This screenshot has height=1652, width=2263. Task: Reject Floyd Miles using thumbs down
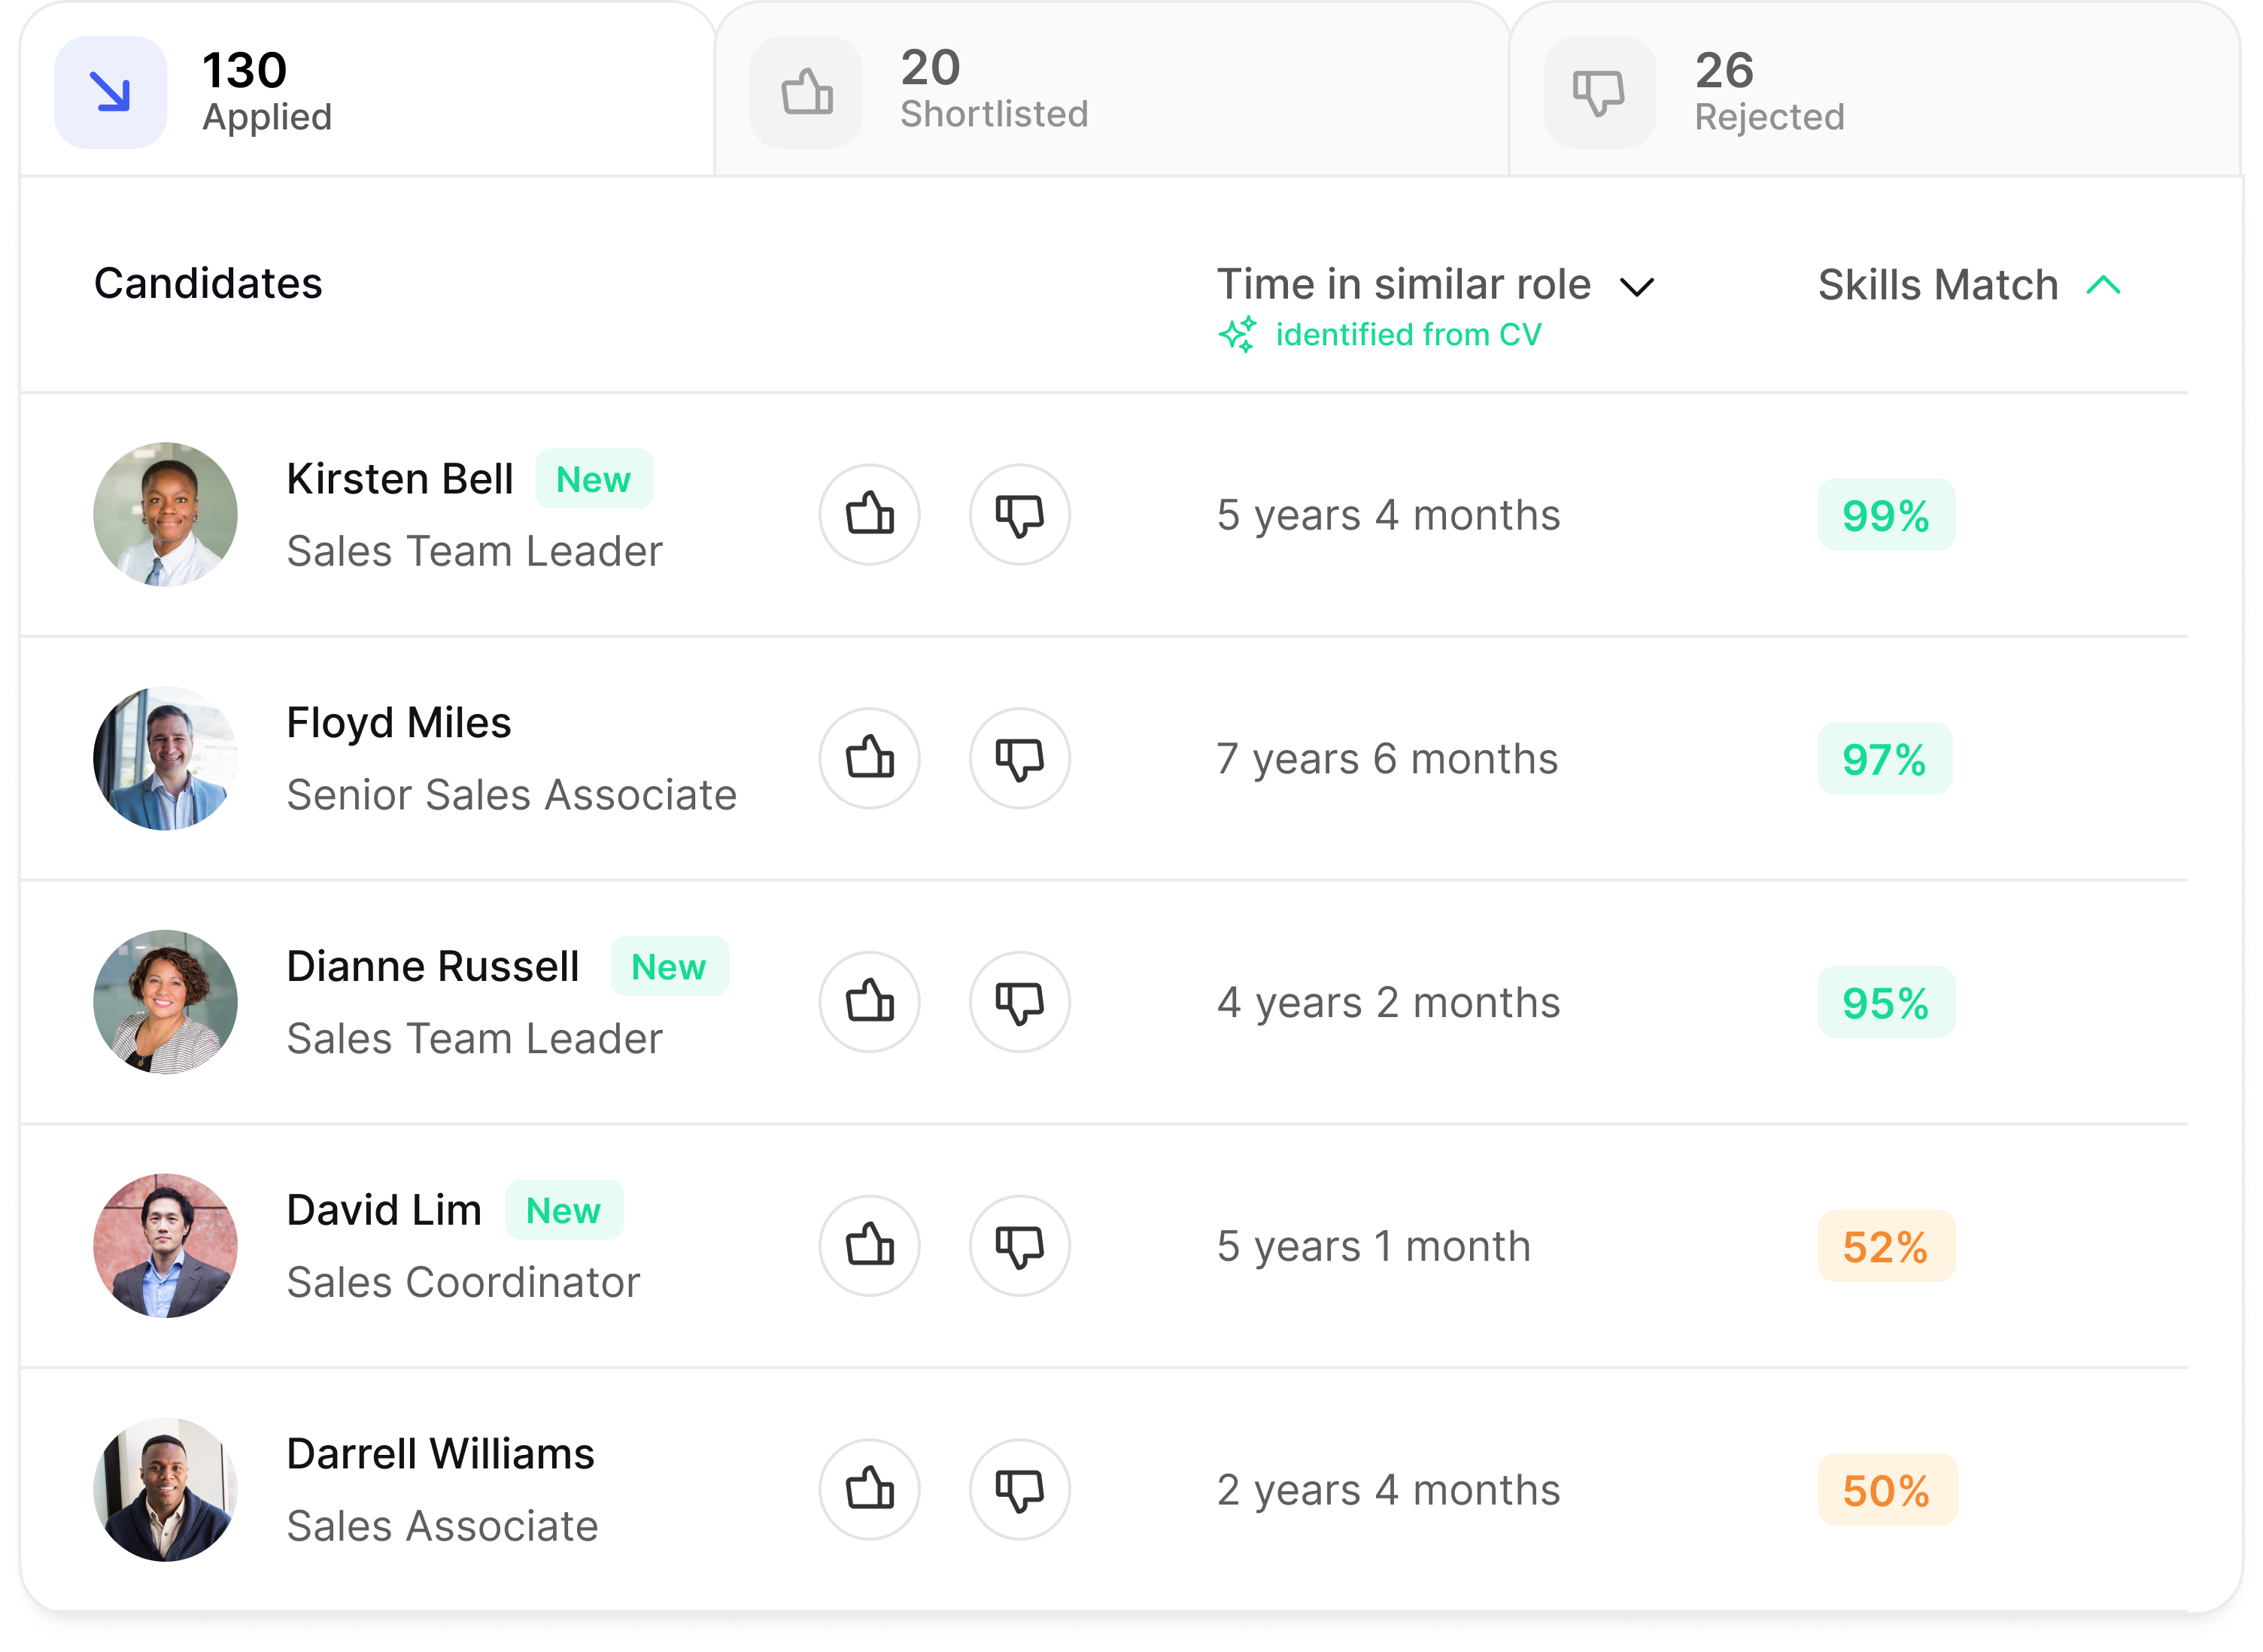coord(1019,759)
